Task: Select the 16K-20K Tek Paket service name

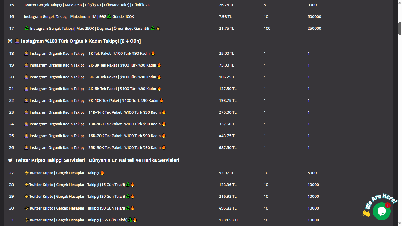Action: click(95, 136)
